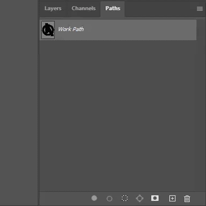Open the Paths panel options menu
Screen dimensions: 206x206
(200, 9)
